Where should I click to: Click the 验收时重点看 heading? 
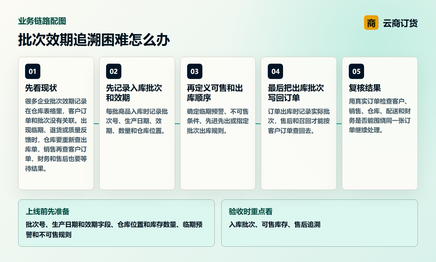pyautogui.click(x=251, y=211)
